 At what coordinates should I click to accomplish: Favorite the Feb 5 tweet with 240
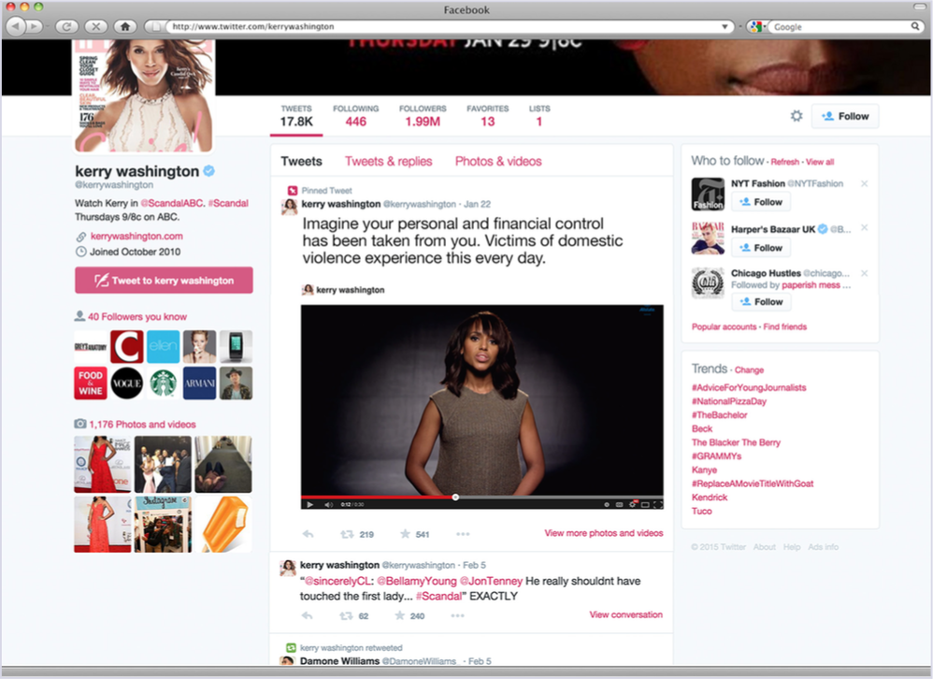(409, 616)
